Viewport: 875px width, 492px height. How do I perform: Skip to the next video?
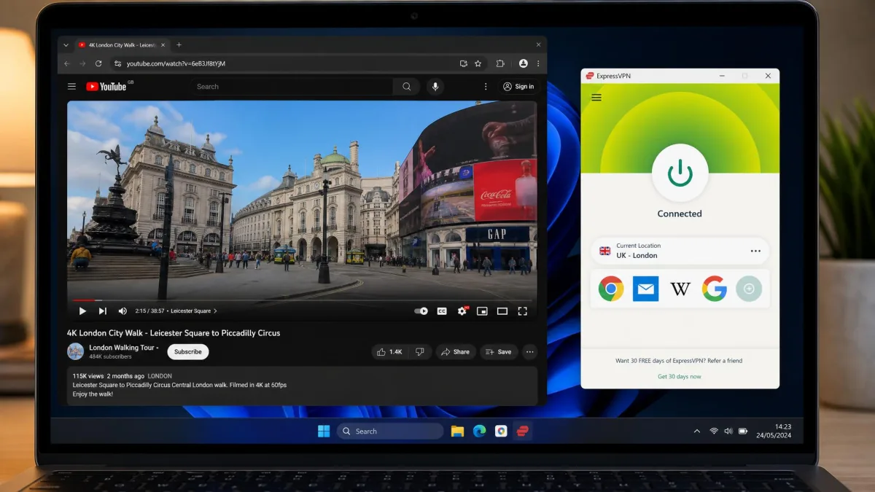pyautogui.click(x=103, y=311)
